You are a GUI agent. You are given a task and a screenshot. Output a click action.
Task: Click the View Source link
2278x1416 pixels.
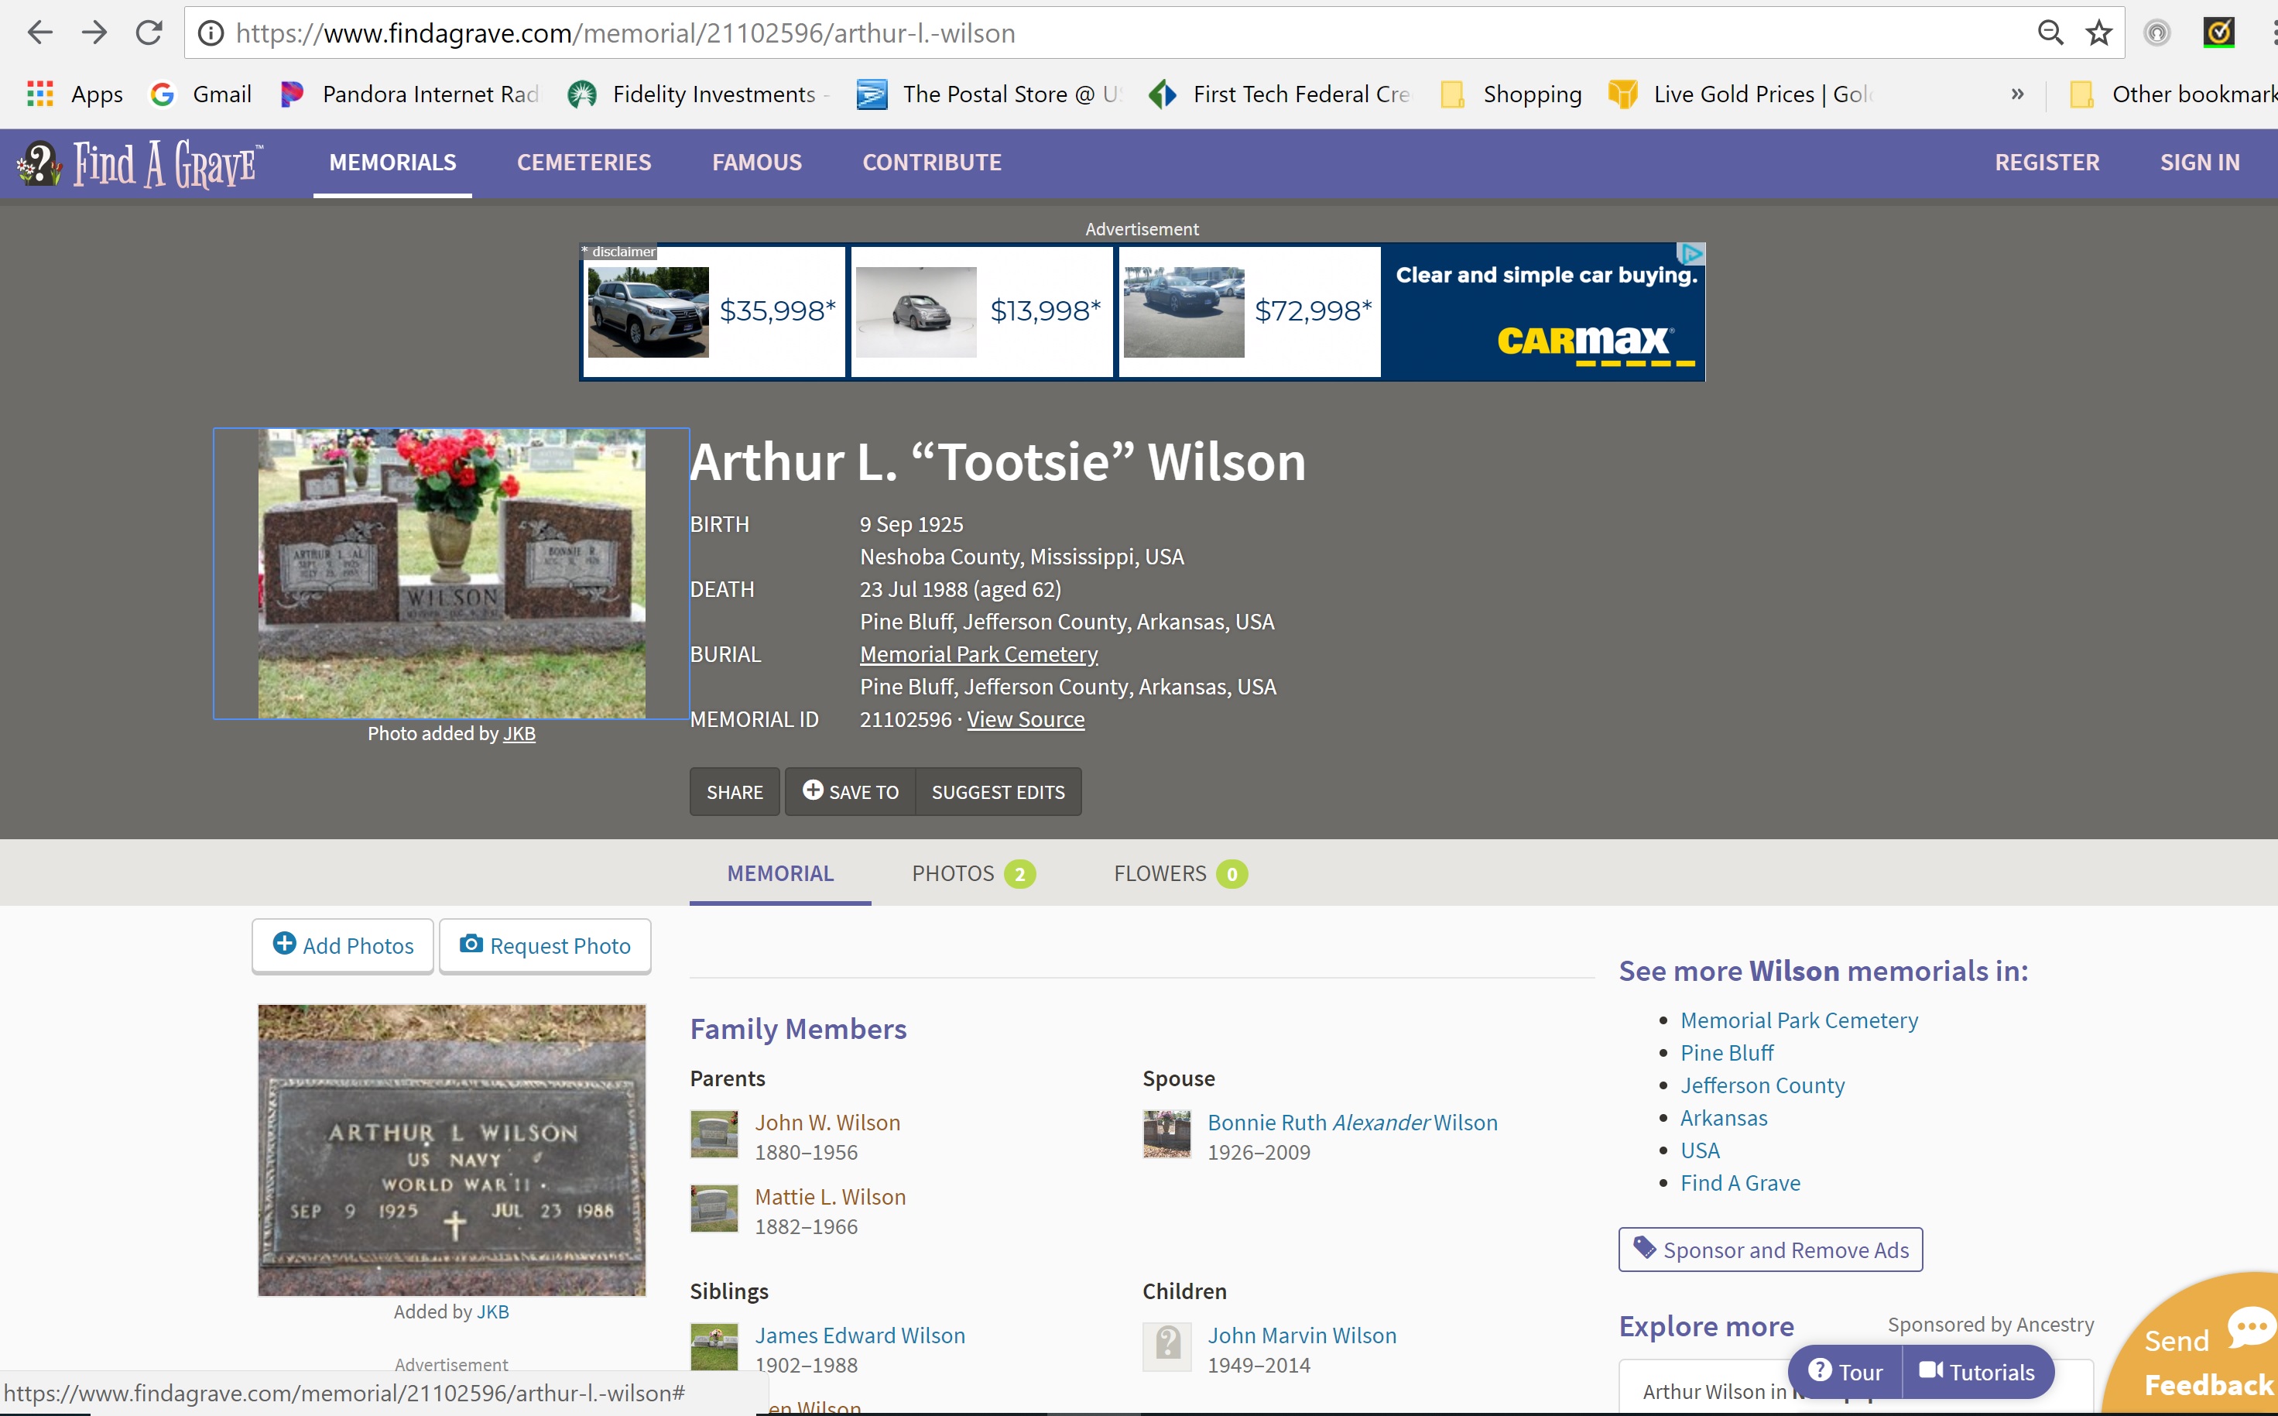tap(1026, 719)
